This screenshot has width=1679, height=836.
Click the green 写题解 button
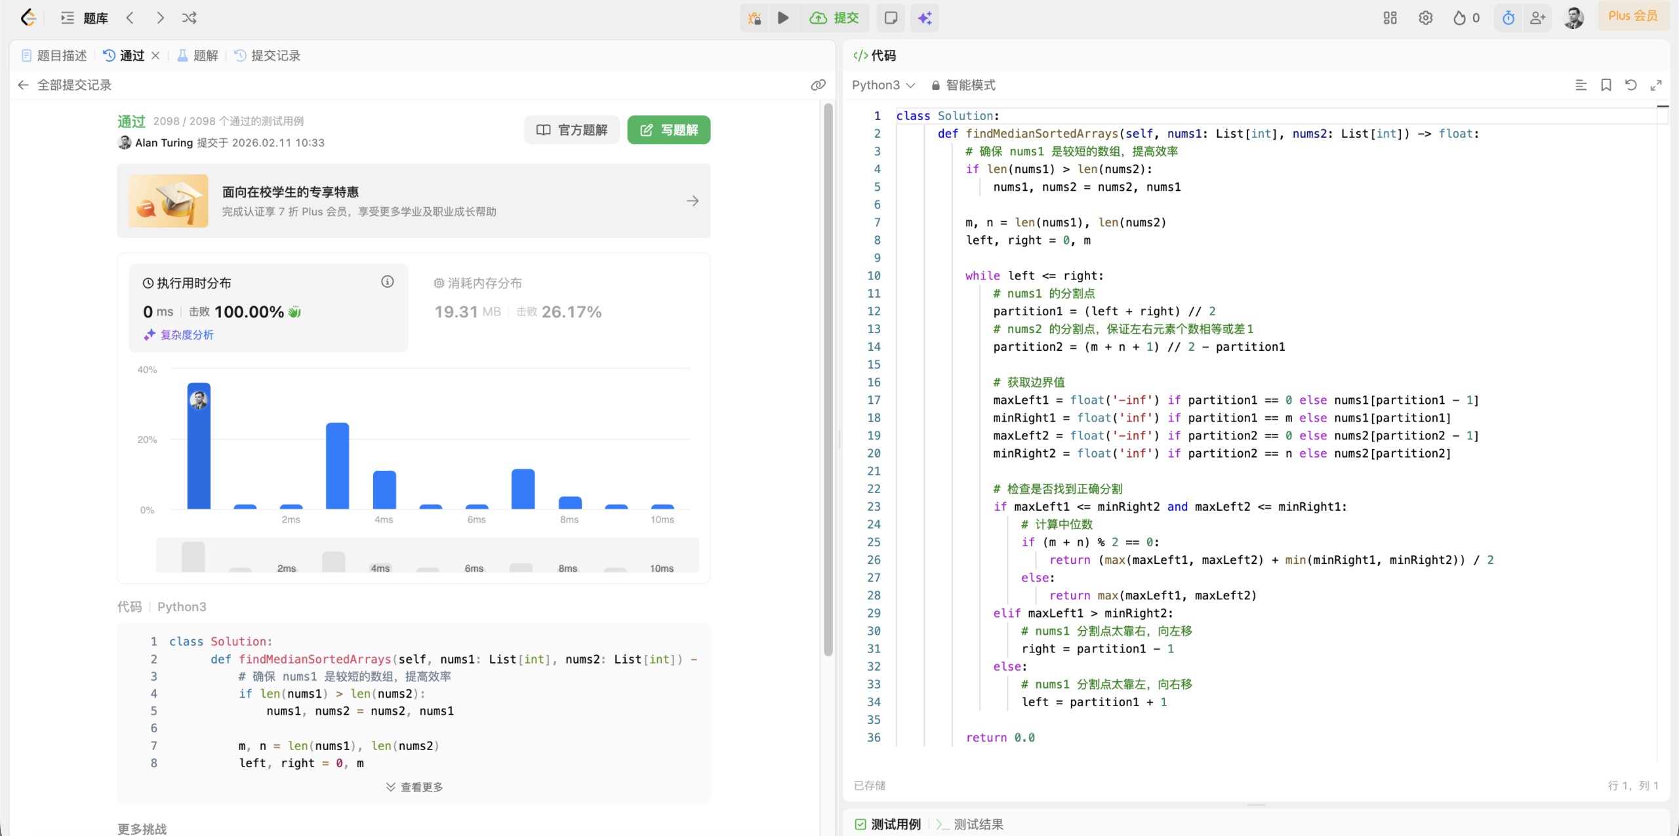[668, 130]
